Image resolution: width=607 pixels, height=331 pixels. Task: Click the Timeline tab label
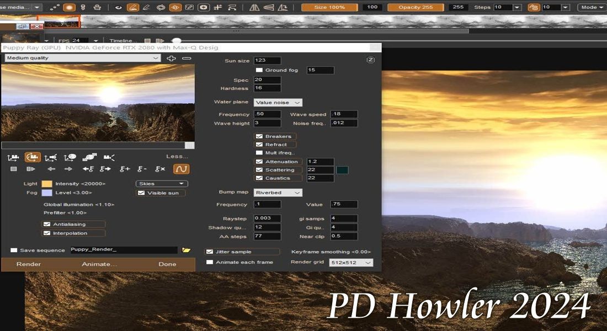[124, 40]
